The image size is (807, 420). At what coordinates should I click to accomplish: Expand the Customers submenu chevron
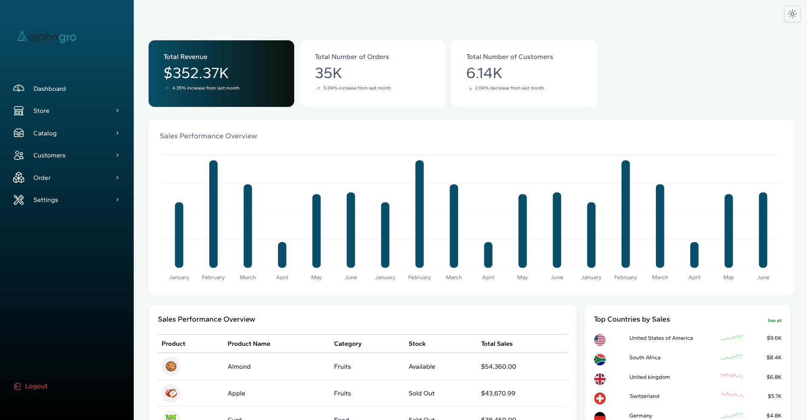click(x=118, y=155)
